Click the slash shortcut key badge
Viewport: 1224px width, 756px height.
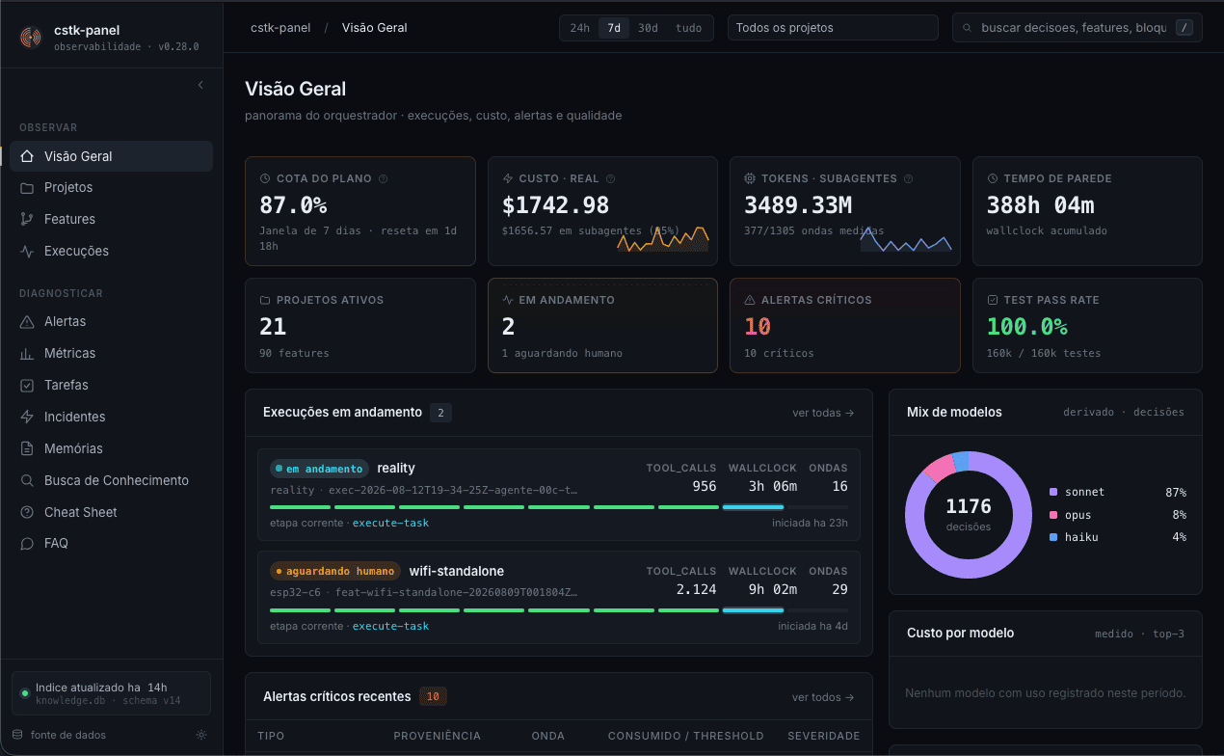click(x=1184, y=28)
